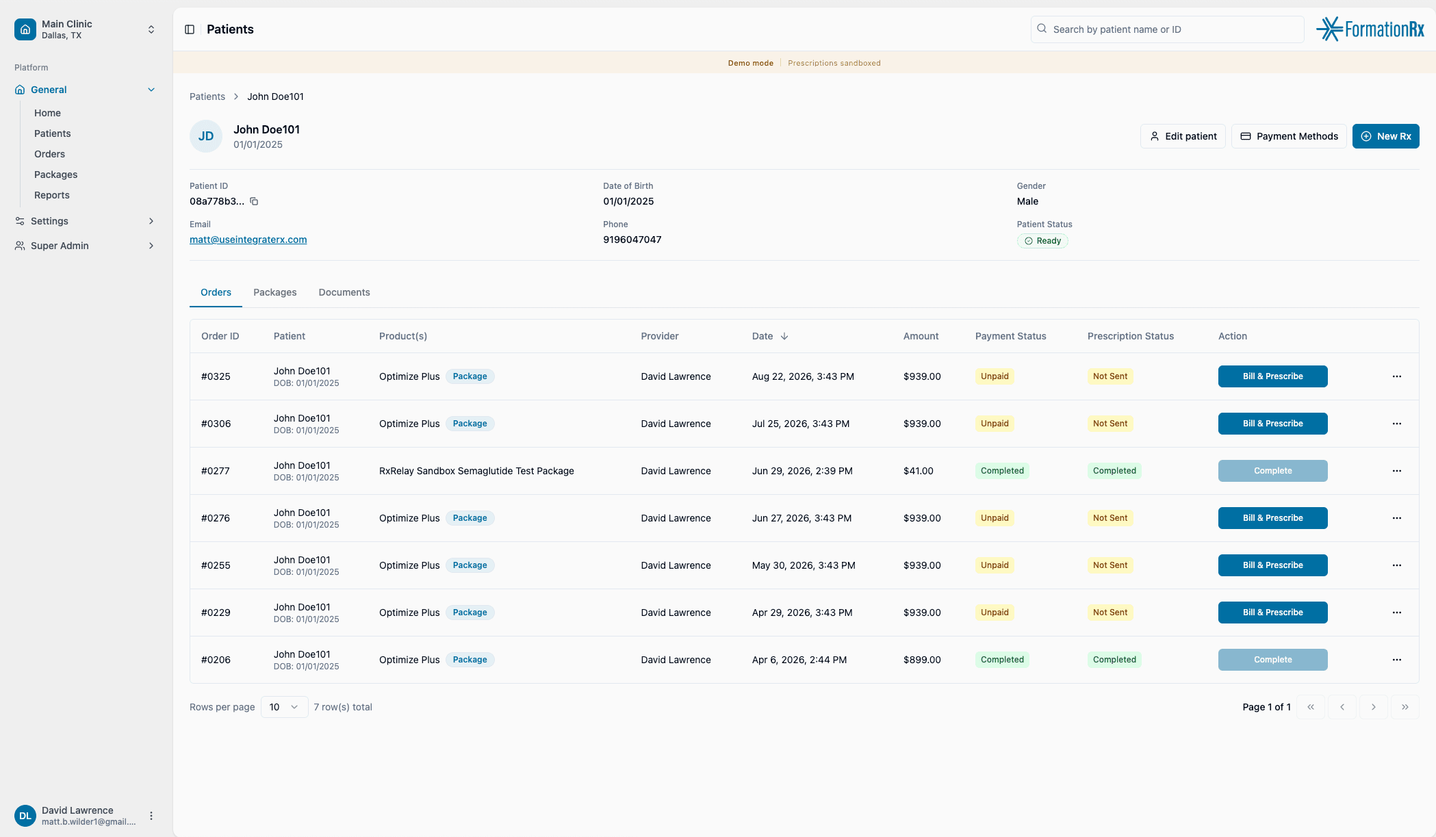Open more options for order #0229
This screenshot has height=837, width=1436.
(1397, 613)
